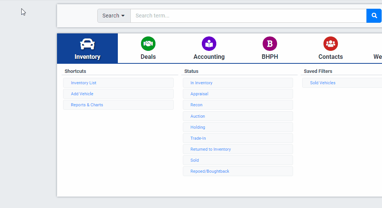This screenshot has width=382, height=208.
Task: Load the Sold Vehicles saved filter
Action: 323,83
